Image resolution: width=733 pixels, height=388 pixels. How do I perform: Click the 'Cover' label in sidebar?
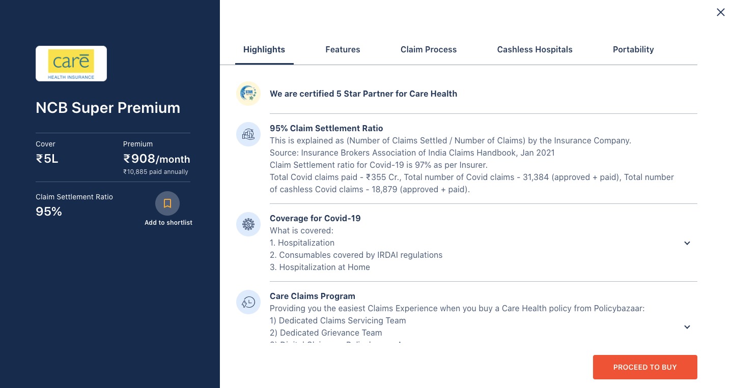point(45,144)
